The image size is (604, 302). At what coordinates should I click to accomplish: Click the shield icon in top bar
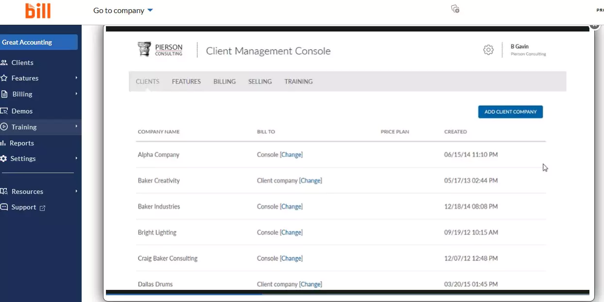click(x=455, y=9)
